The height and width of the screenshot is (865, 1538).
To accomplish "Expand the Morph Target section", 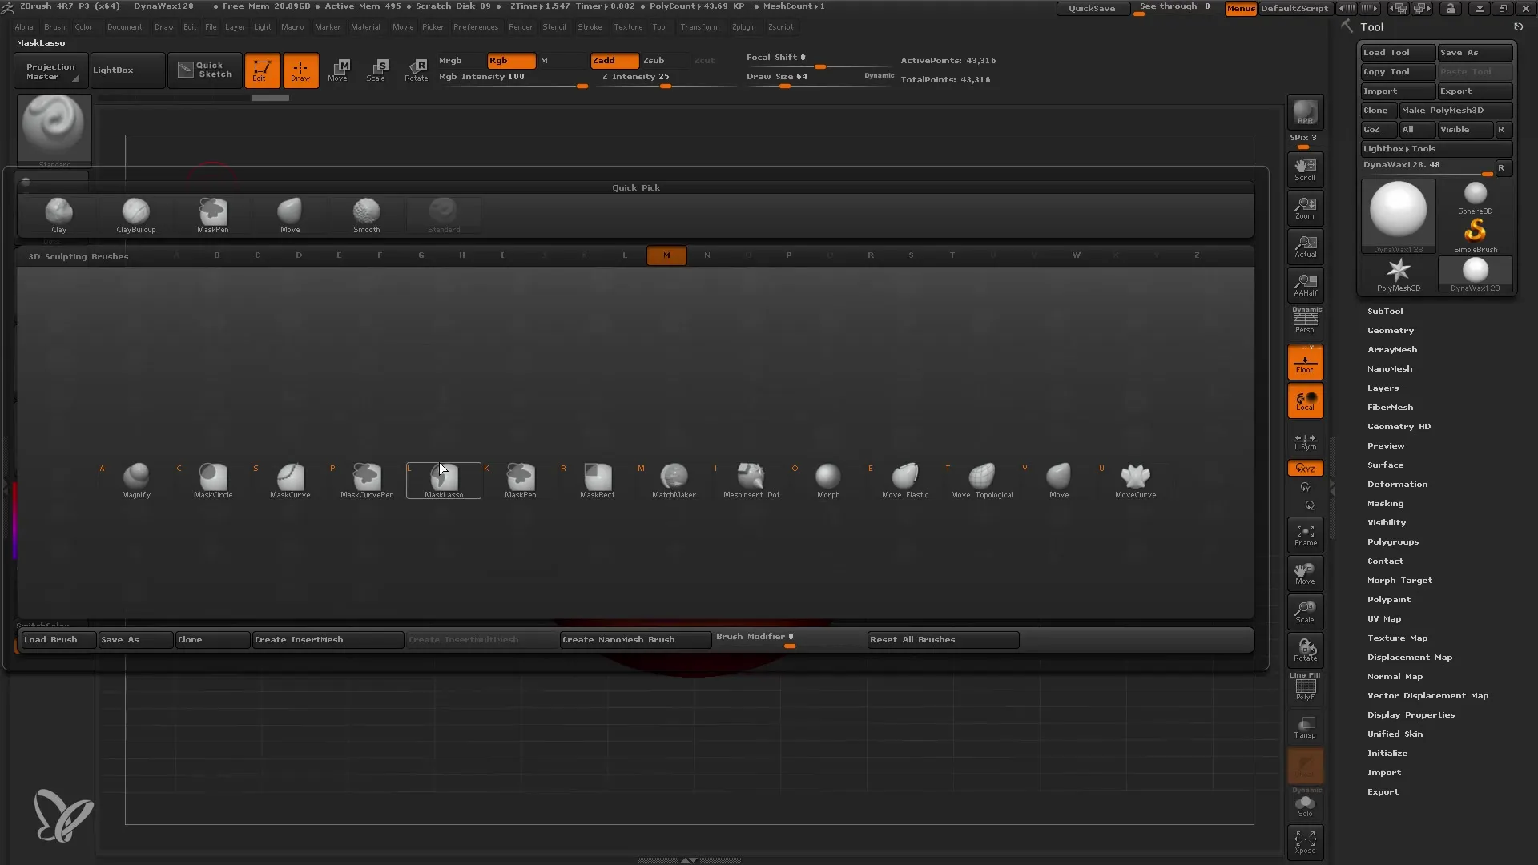I will (1399, 580).
